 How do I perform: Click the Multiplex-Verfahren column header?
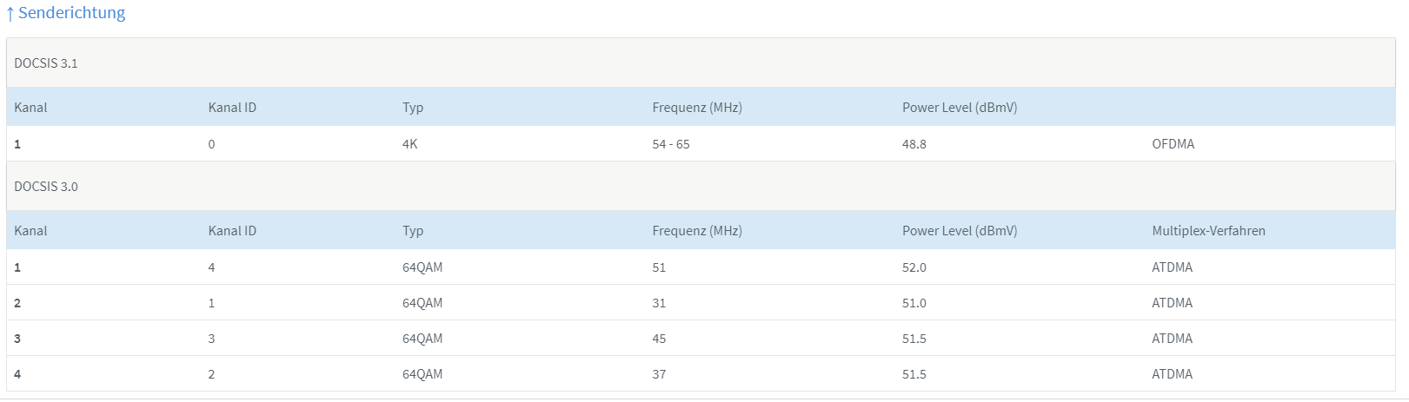coord(1208,231)
